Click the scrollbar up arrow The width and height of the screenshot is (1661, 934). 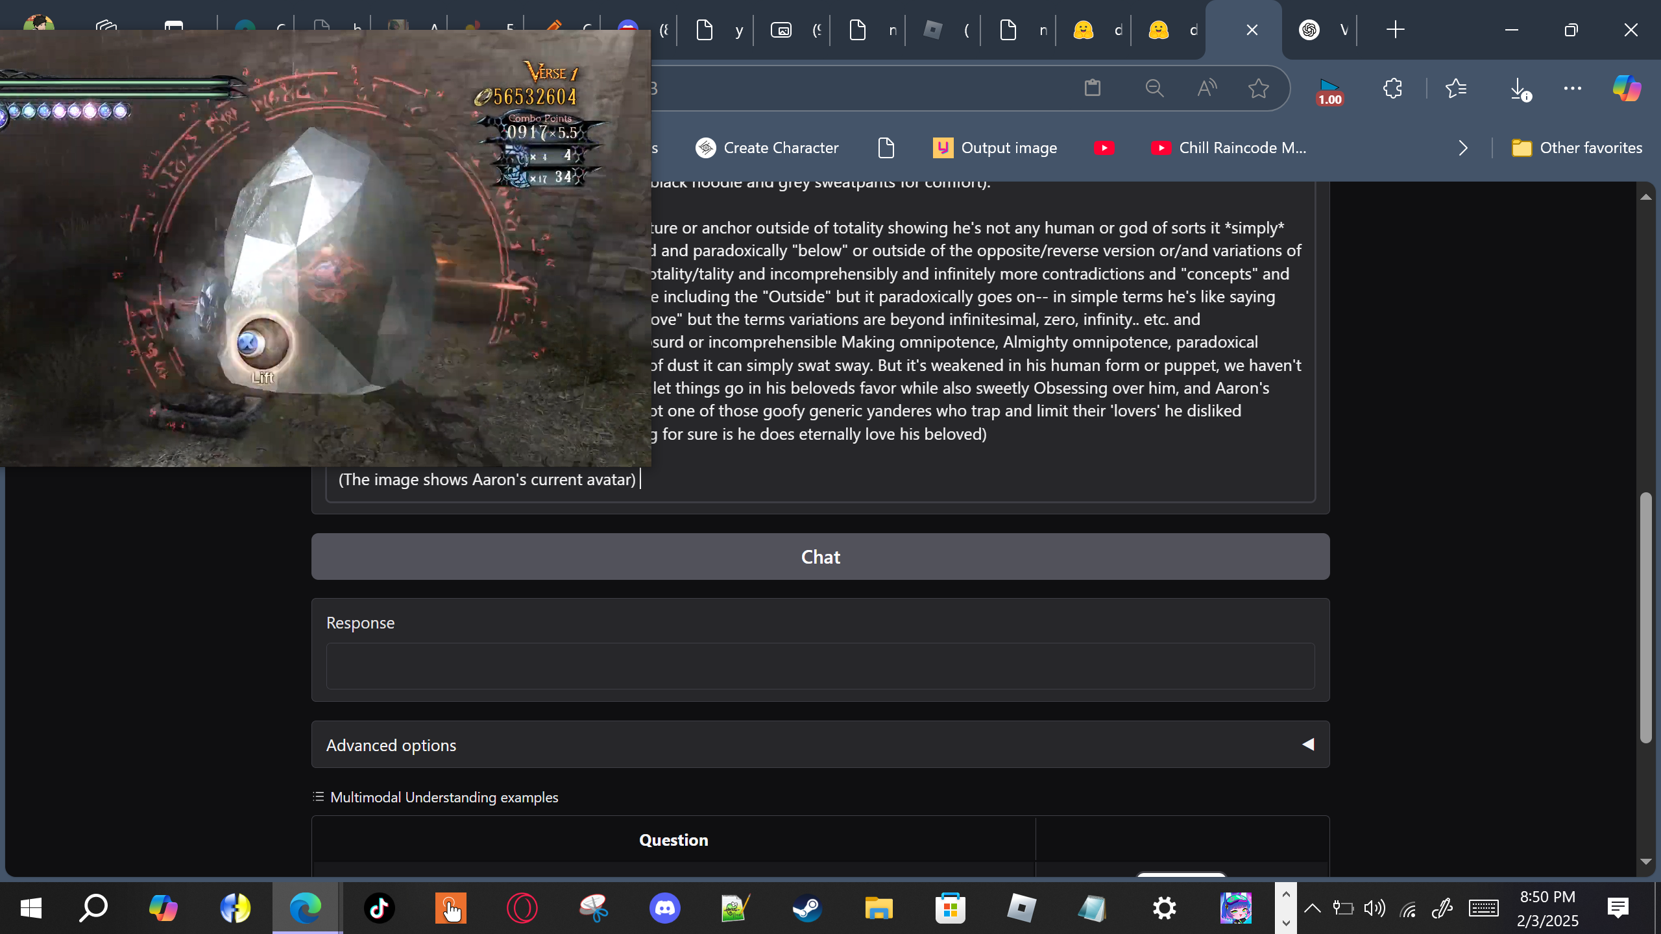click(x=1645, y=197)
